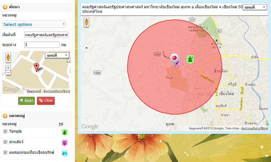Click the route 121 shield on the map
This screenshot has height=162, width=271.
click(192, 20)
